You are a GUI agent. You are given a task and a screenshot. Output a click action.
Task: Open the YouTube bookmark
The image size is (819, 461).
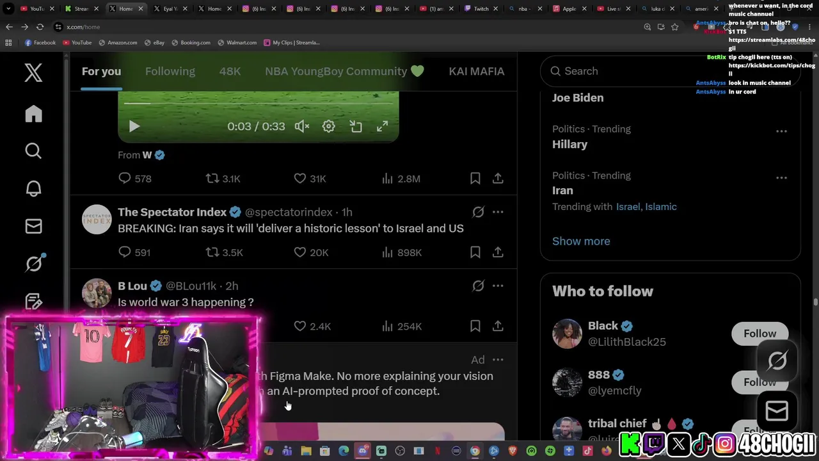(77, 42)
